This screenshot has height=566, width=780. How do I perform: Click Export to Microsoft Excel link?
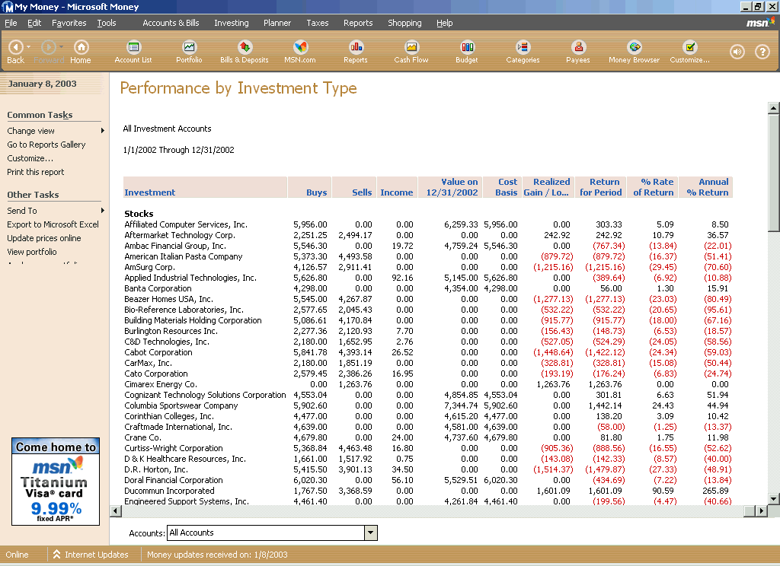pyautogui.click(x=53, y=224)
